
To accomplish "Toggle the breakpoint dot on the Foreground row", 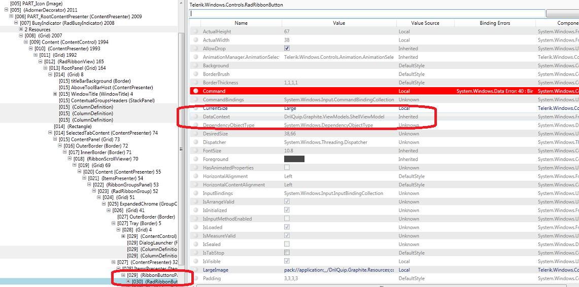I will (x=196, y=159).
